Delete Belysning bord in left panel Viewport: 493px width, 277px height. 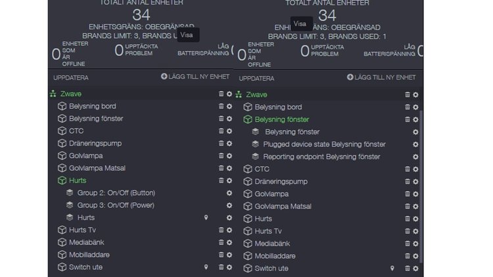(x=221, y=106)
